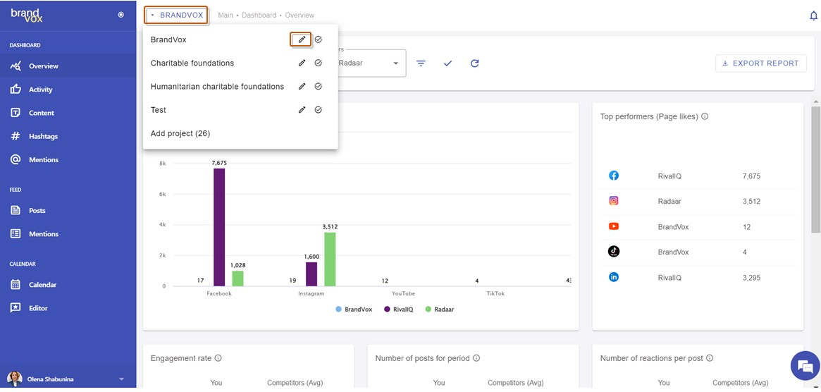Edit the Charitable foundations project pencil
The width and height of the screenshot is (821, 392).
302,63
